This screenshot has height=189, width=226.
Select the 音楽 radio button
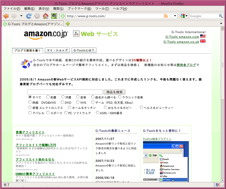point(78,97)
